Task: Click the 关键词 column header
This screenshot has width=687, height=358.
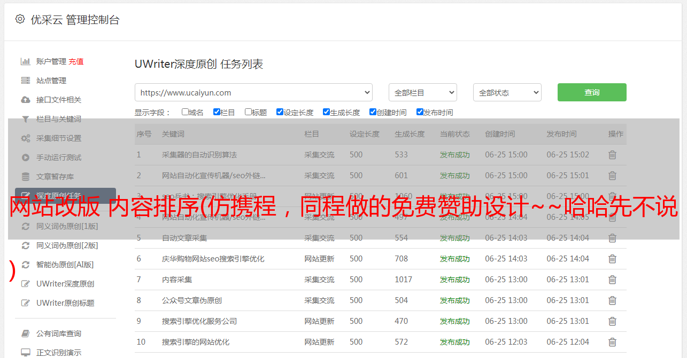Action: pos(173,134)
